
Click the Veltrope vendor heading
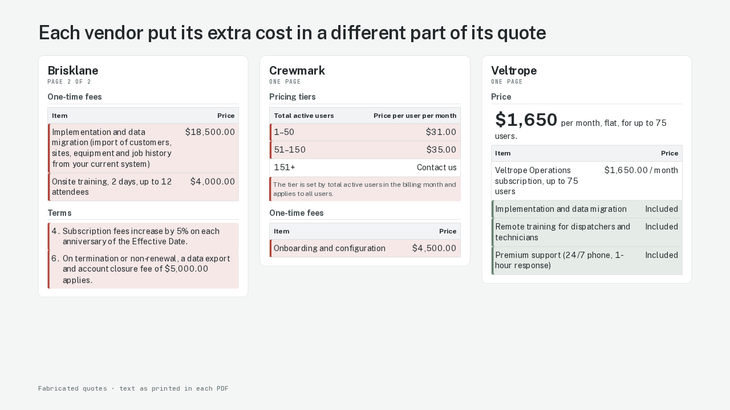pyautogui.click(x=514, y=71)
